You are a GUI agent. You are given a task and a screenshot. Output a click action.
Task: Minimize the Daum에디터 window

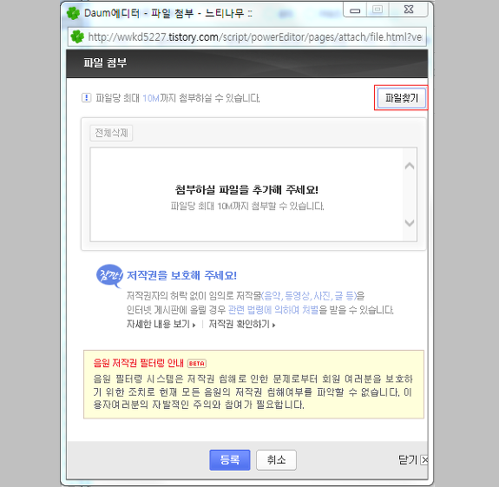[x=355, y=10]
